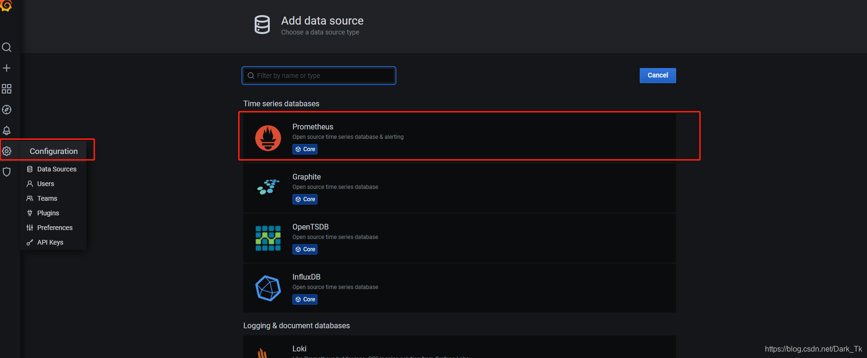Open Preferences in Configuration menu
Screen dimensions: 867x358
[x=54, y=228]
